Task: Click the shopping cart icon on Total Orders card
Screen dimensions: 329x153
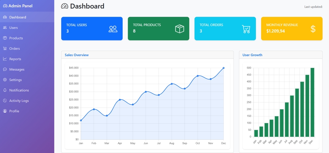Action: pos(246,29)
